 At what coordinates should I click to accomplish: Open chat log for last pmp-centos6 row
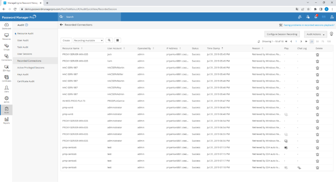(x=299, y=168)
